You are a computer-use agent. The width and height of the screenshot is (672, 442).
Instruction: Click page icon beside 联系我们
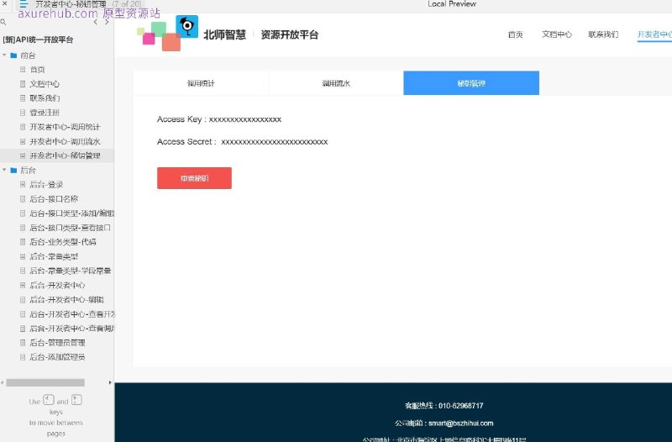point(23,98)
